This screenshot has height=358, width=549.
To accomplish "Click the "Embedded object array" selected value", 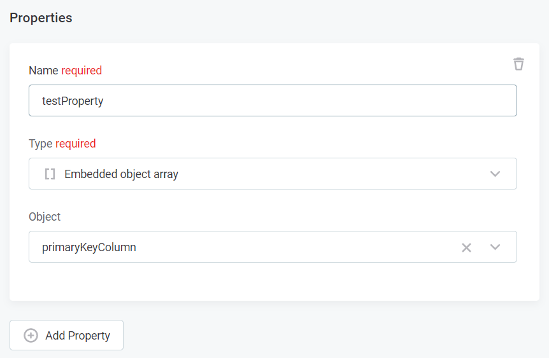I will pos(121,174).
